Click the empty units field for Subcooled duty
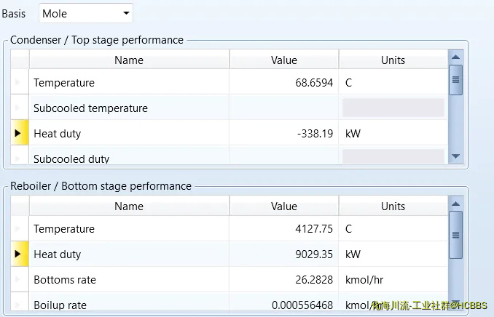The height and width of the screenshot is (317, 494). tap(393, 156)
